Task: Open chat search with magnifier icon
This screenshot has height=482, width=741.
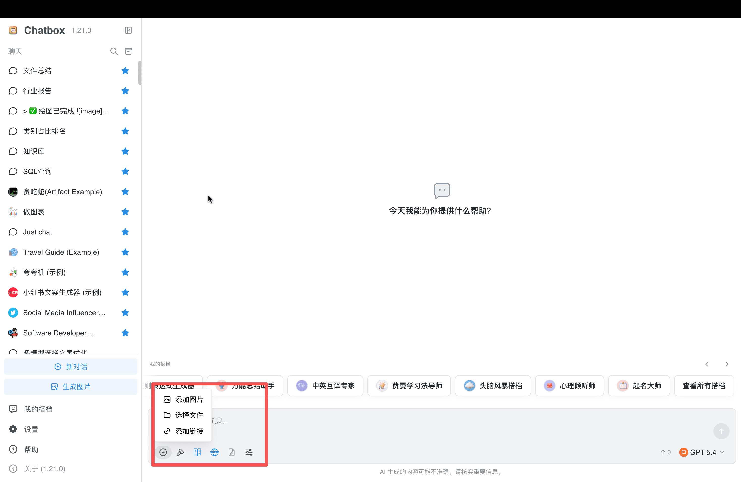Action: coord(114,51)
